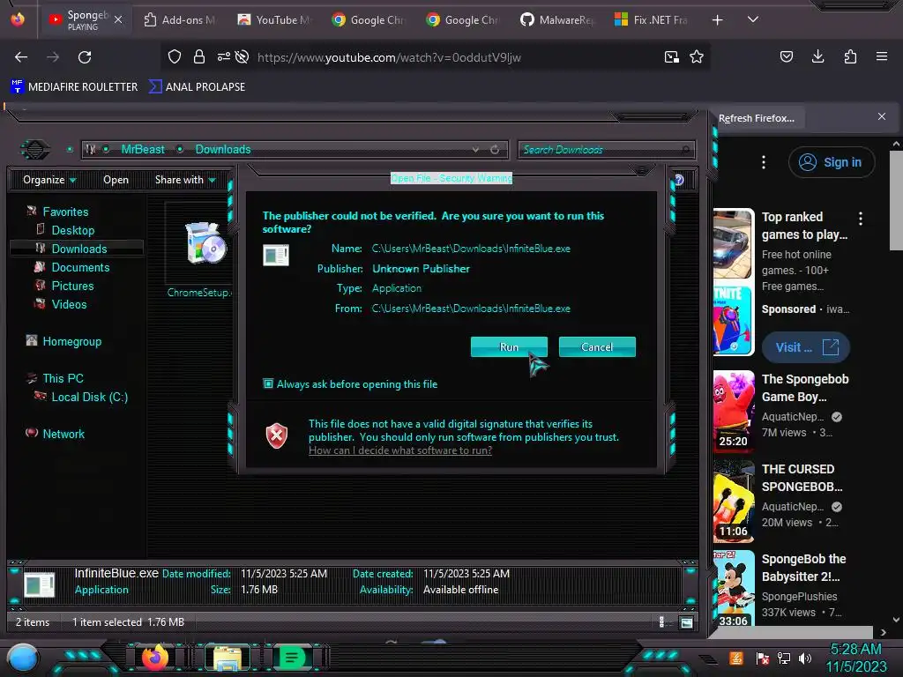903x677 pixels.
Task: Open THE CURSED SPONGEBOB video title
Action: (802, 478)
